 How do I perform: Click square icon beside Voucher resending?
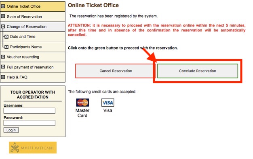[3, 57]
